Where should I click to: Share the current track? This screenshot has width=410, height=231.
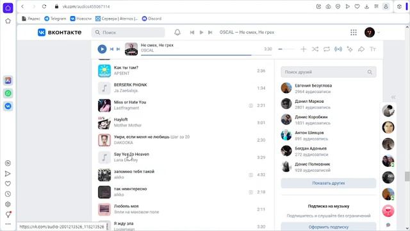tap(361, 49)
